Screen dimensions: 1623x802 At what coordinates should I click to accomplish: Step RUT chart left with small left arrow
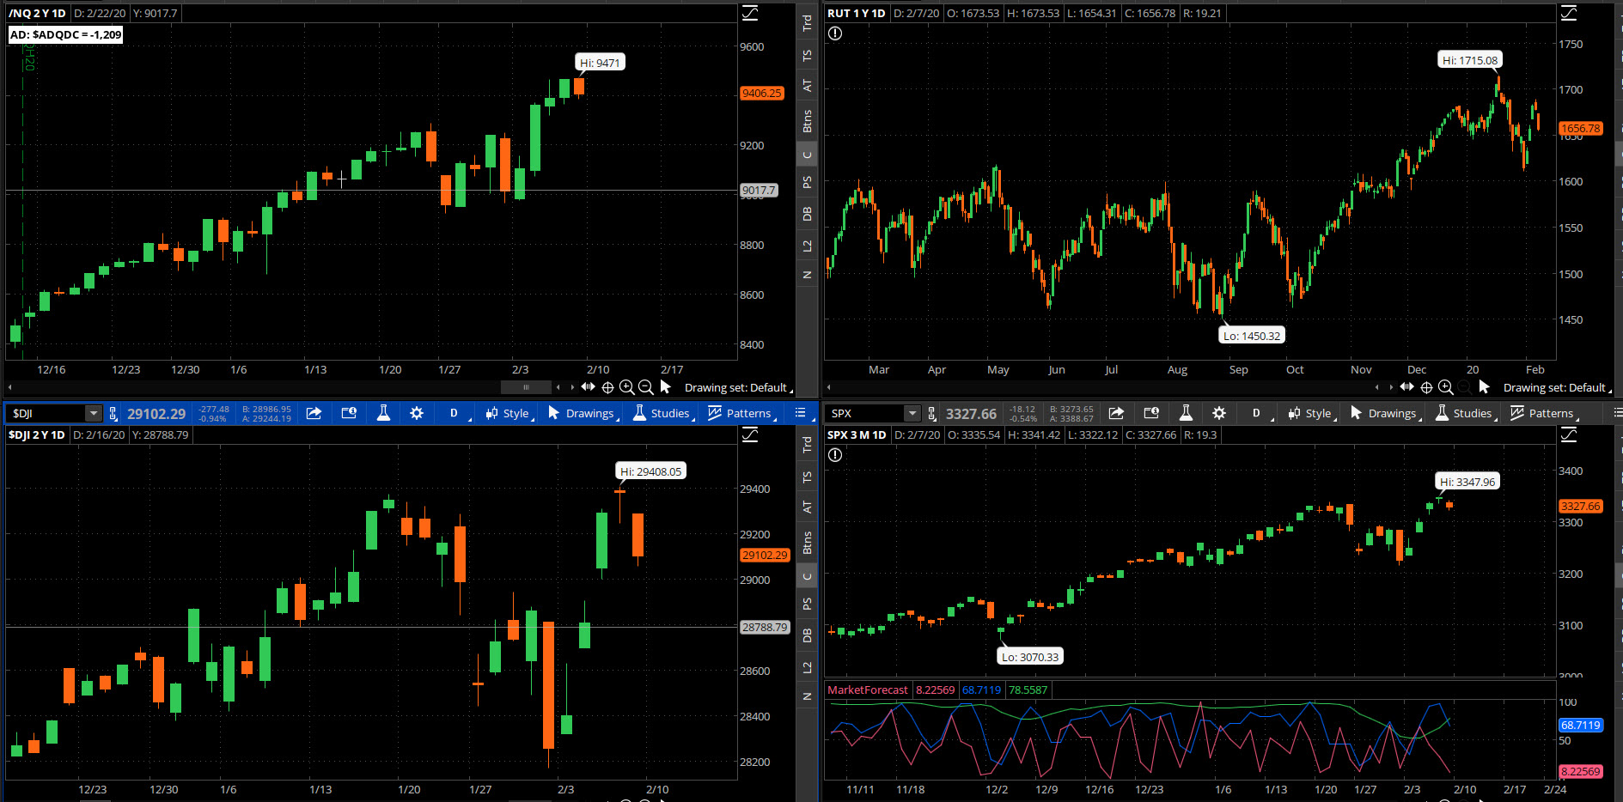[x=1377, y=387]
